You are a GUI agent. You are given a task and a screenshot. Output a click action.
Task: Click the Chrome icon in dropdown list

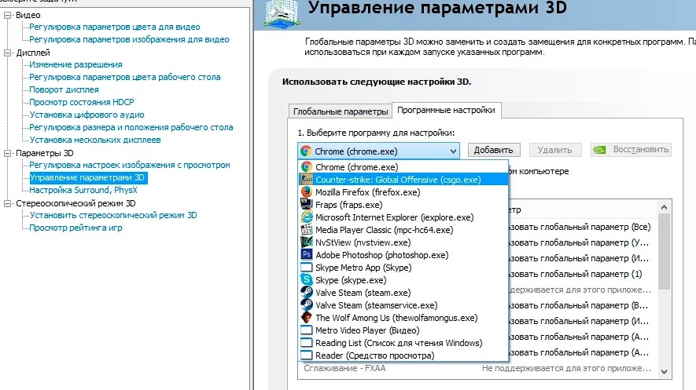[x=306, y=167]
